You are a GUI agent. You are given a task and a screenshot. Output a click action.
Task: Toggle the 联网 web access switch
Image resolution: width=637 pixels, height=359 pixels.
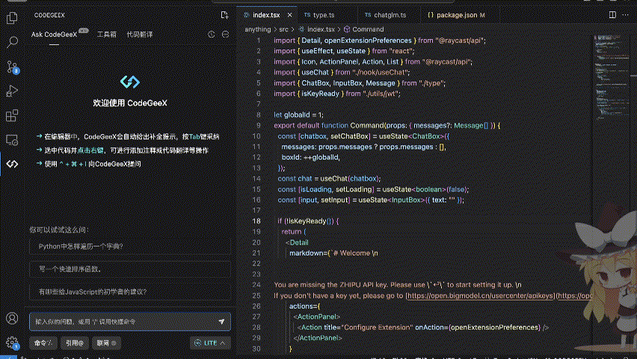[x=105, y=343]
